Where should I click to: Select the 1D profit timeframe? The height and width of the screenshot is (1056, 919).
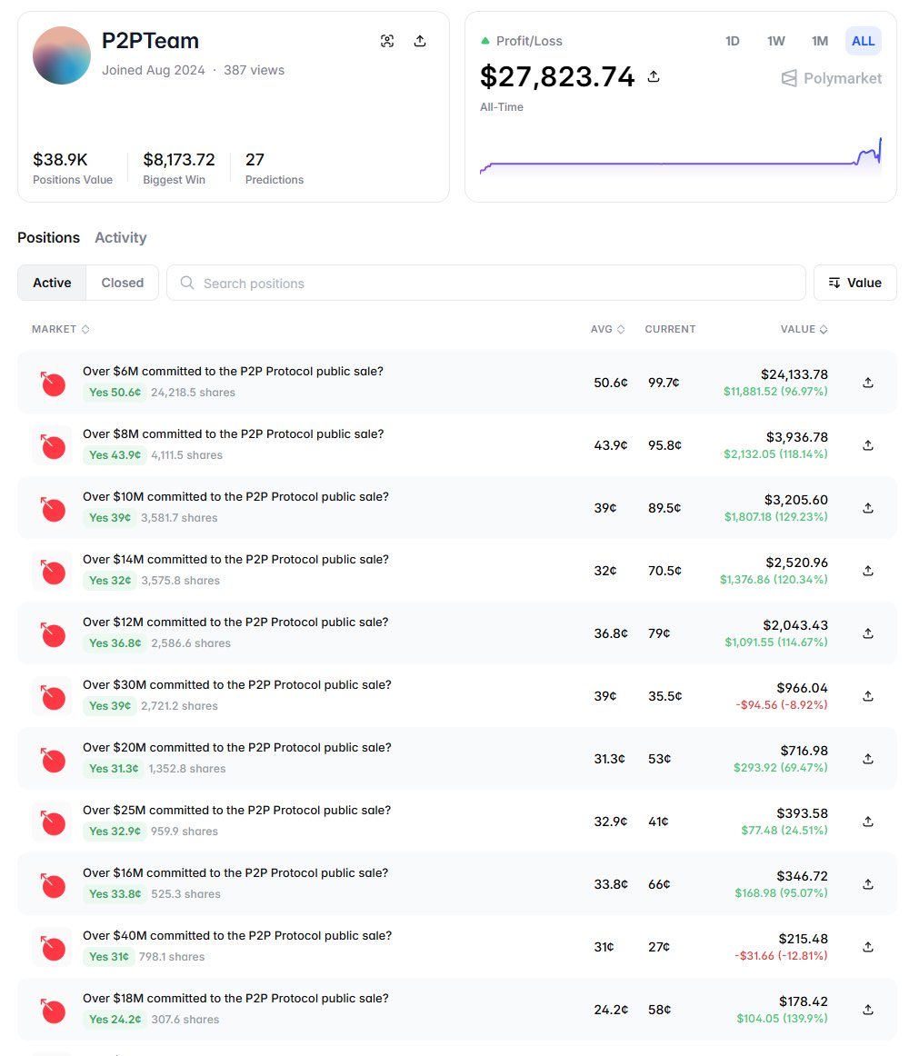(733, 41)
